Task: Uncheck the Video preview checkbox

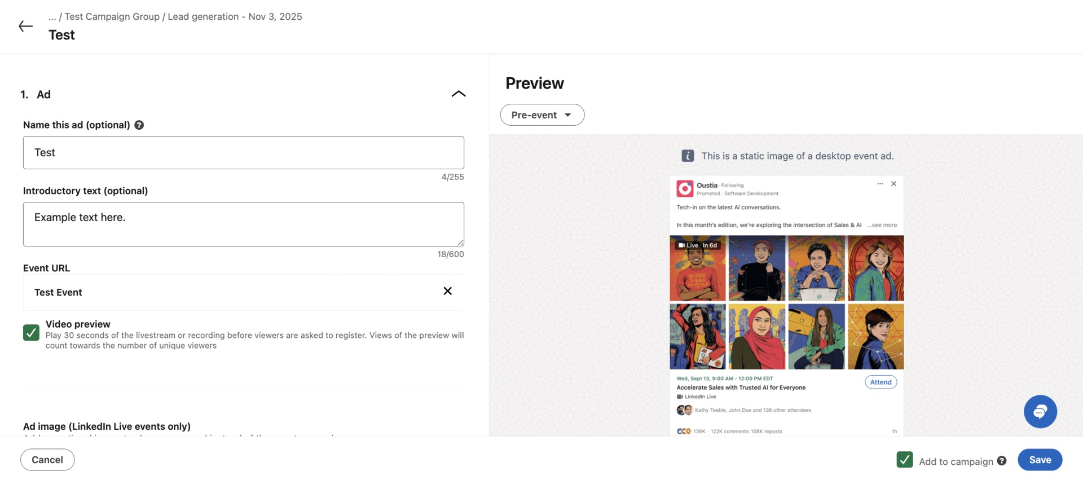Action: point(32,333)
